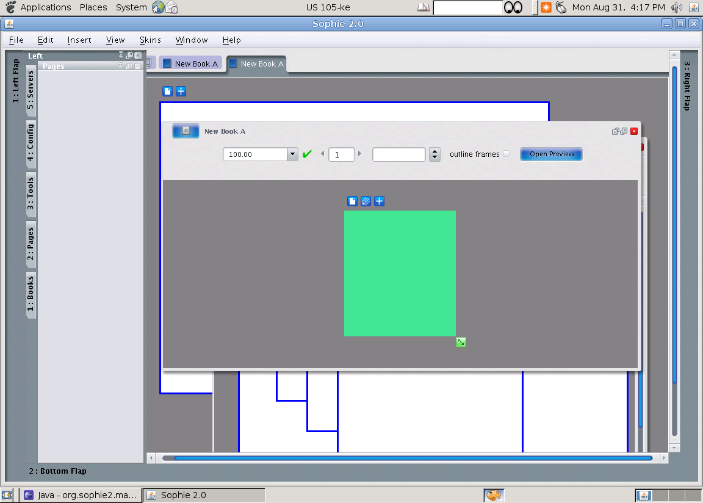The image size is (703, 503).
Task: Open the Insert menu
Action: (79, 40)
